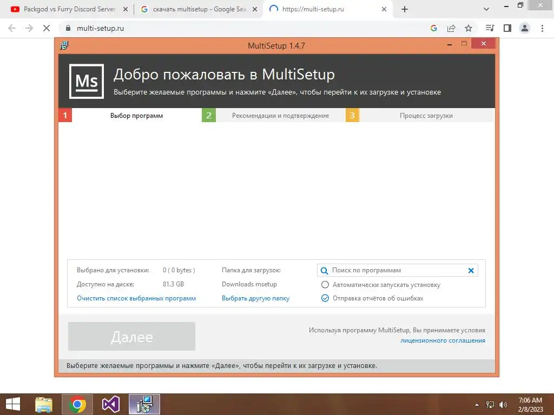
Task: Open Visual Studio from taskbar
Action: click(x=110, y=404)
